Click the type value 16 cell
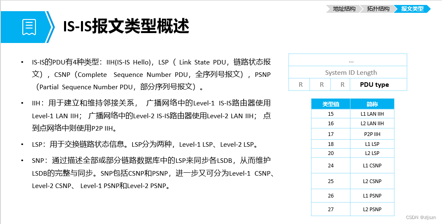 click(x=330, y=124)
